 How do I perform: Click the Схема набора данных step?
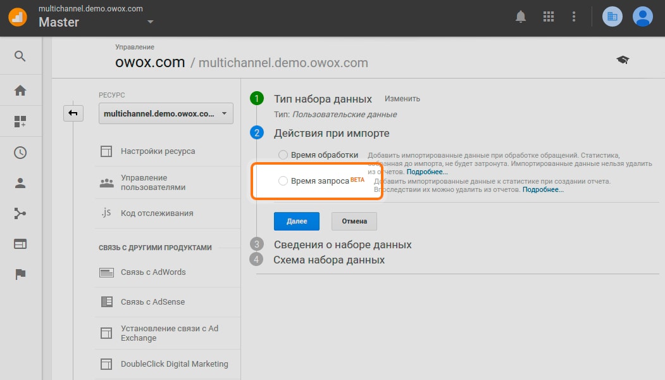click(x=329, y=260)
